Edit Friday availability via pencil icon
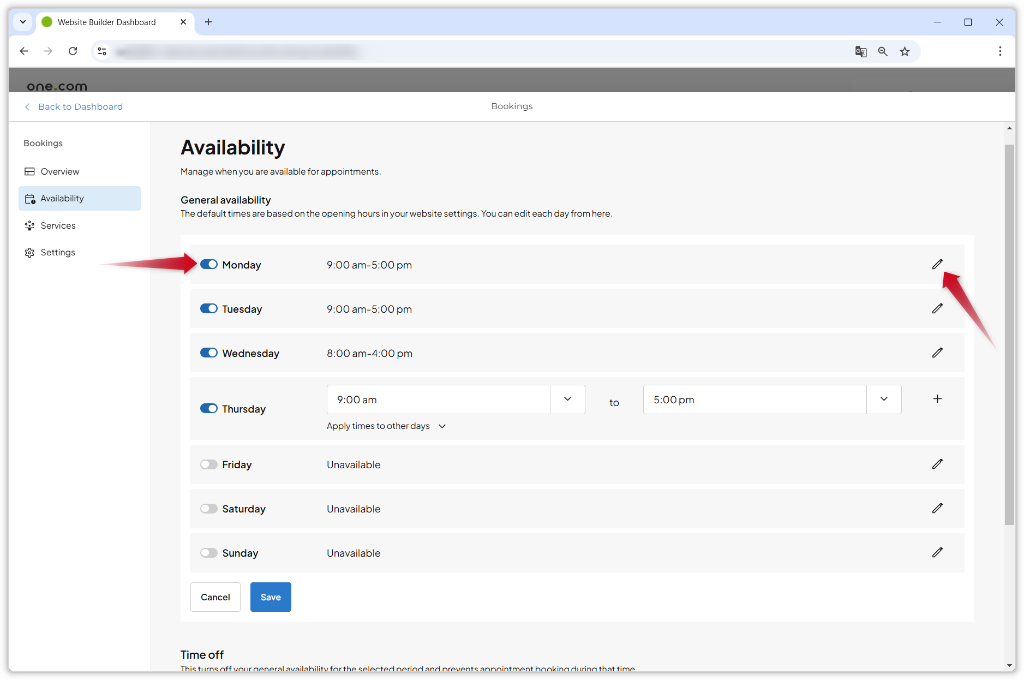This screenshot has width=1024, height=680. click(937, 464)
